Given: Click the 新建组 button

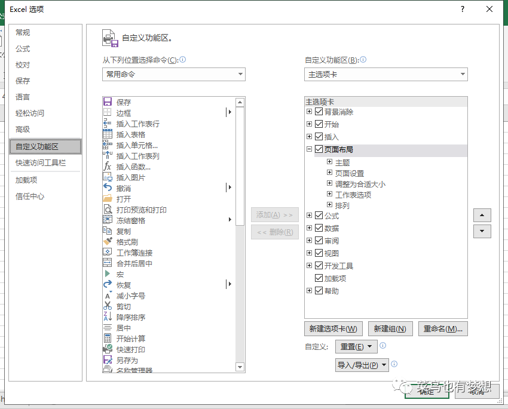Looking at the screenshot, I should tap(390, 329).
